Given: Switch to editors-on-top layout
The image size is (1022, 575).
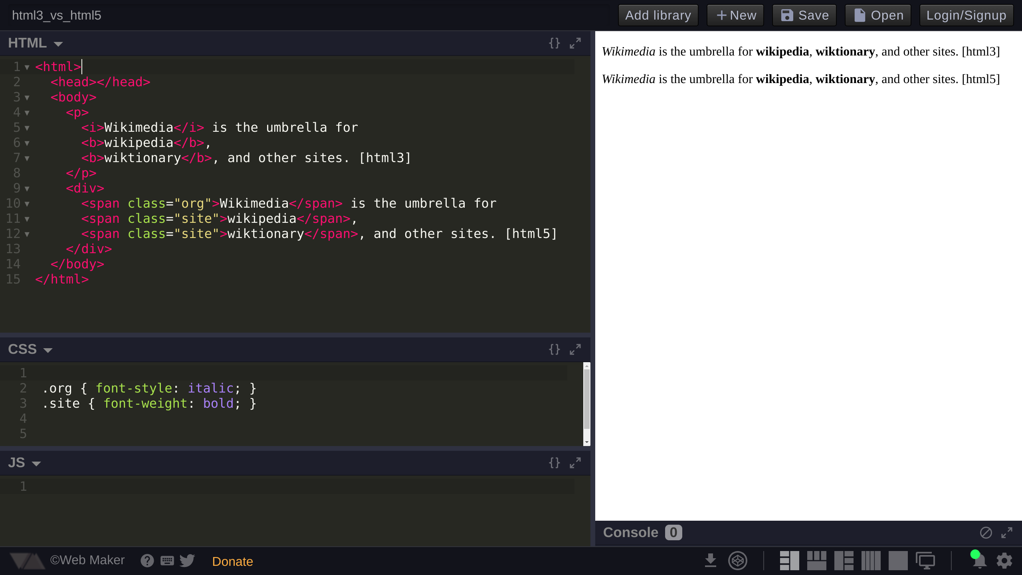Looking at the screenshot, I should (816, 561).
